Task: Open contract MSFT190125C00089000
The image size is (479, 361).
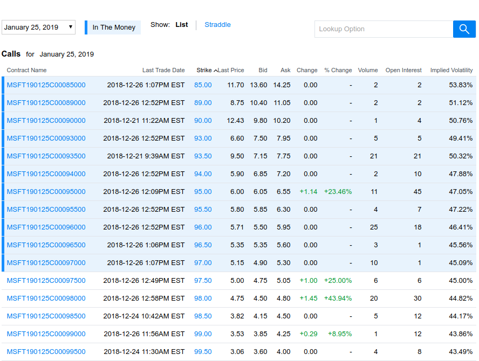Action: click(46, 103)
